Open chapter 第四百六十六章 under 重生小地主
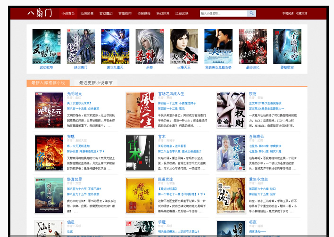The image size is (334, 237). pyautogui.click(x=262, y=189)
